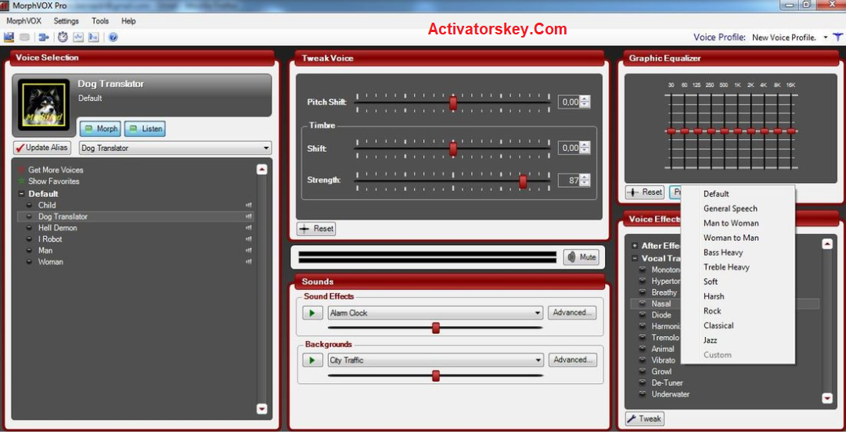Click the blue question-mark help icon
Screen dimensions: 846x434
click(x=113, y=38)
